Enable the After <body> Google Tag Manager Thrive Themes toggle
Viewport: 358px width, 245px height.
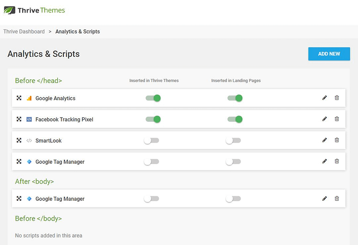click(x=151, y=199)
